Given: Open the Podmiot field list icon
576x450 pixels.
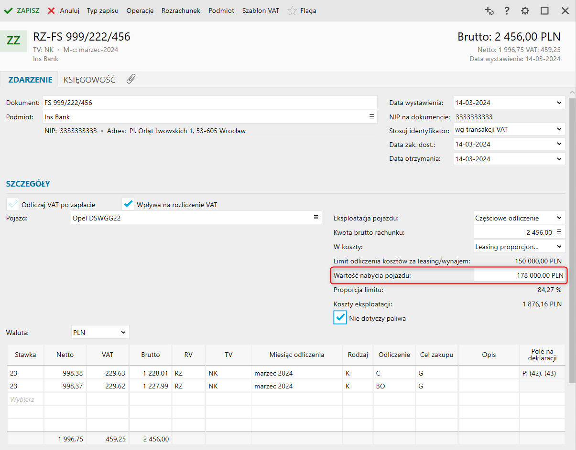Looking at the screenshot, I should point(371,116).
